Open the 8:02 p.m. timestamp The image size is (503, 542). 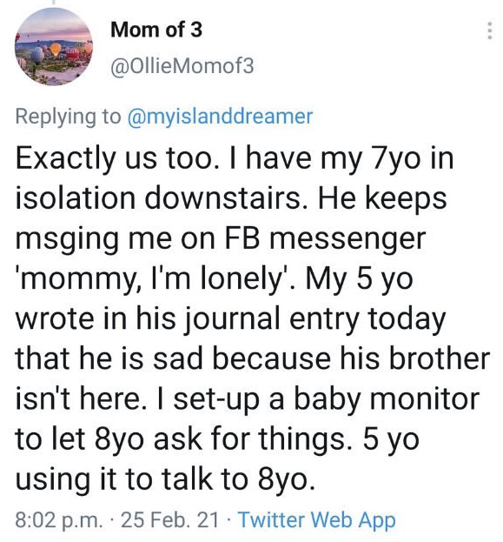tap(59, 519)
